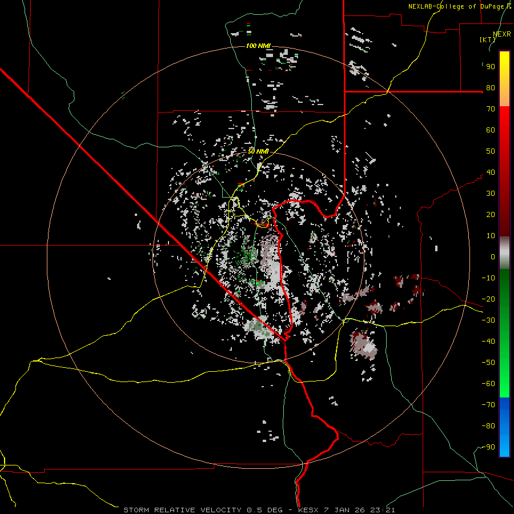Click the -40 scale value
This screenshot has height=514, width=514.
pos(488,342)
